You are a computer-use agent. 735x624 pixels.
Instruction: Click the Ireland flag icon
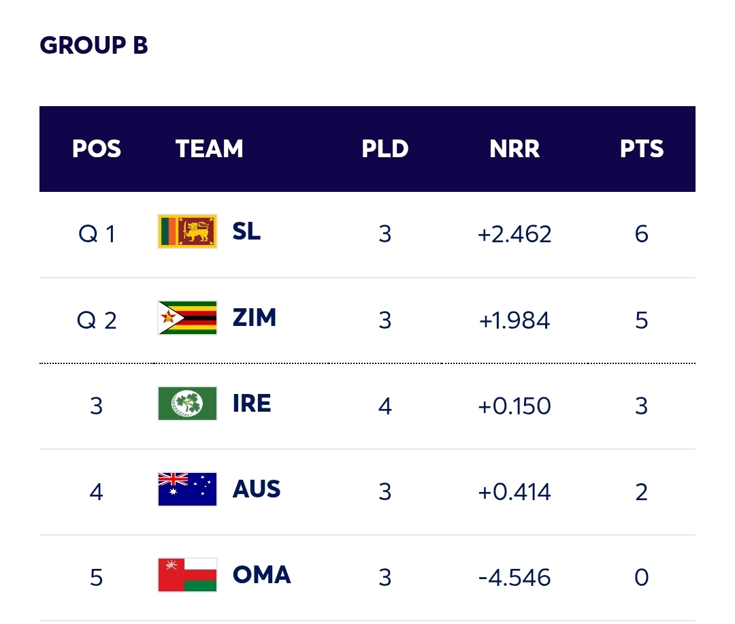pyautogui.click(x=187, y=404)
